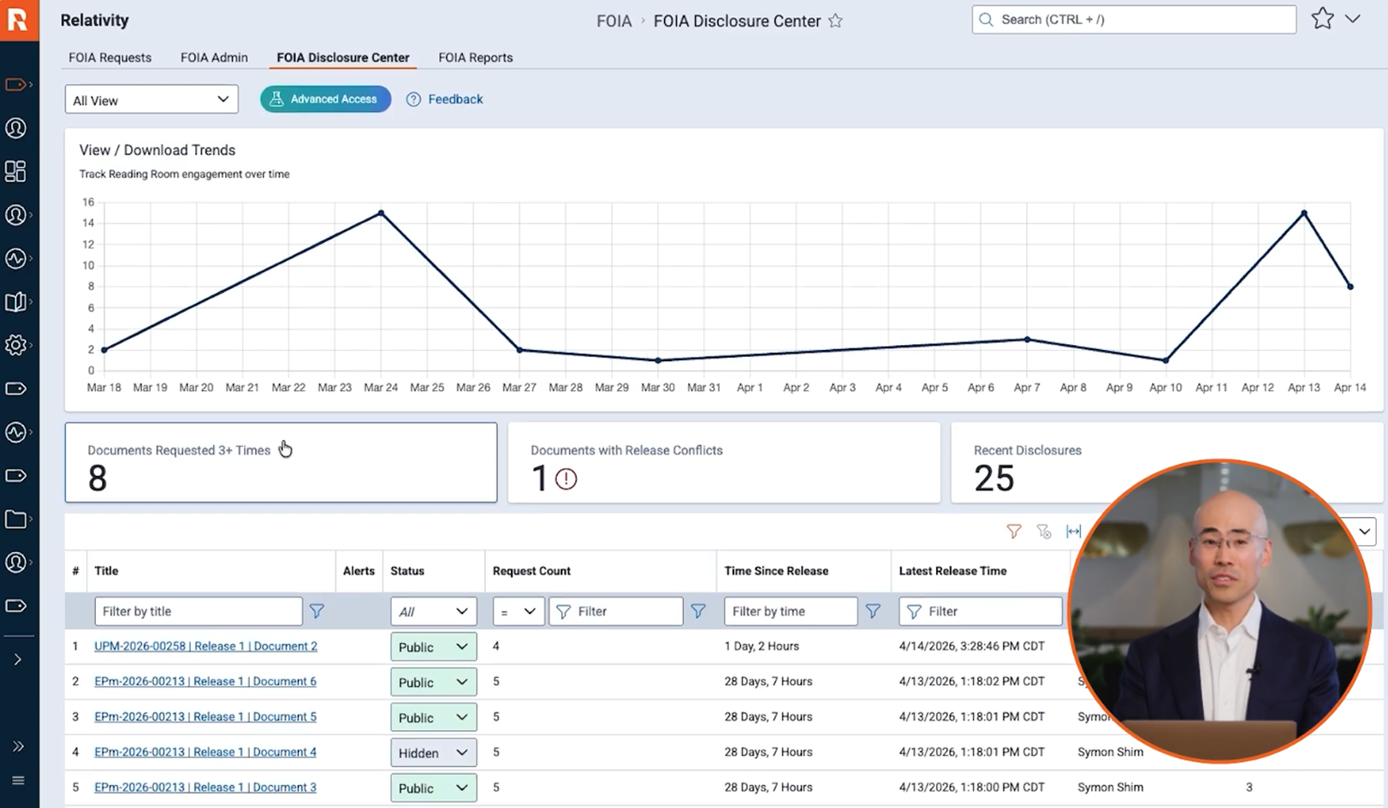Click the Title column header
Viewport: 1388px width, 808px height.
(106, 571)
